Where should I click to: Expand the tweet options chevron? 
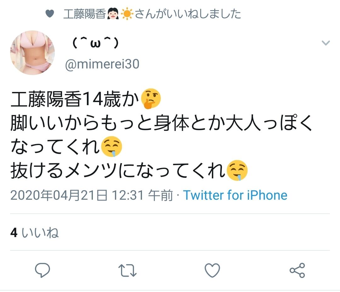click(x=326, y=43)
